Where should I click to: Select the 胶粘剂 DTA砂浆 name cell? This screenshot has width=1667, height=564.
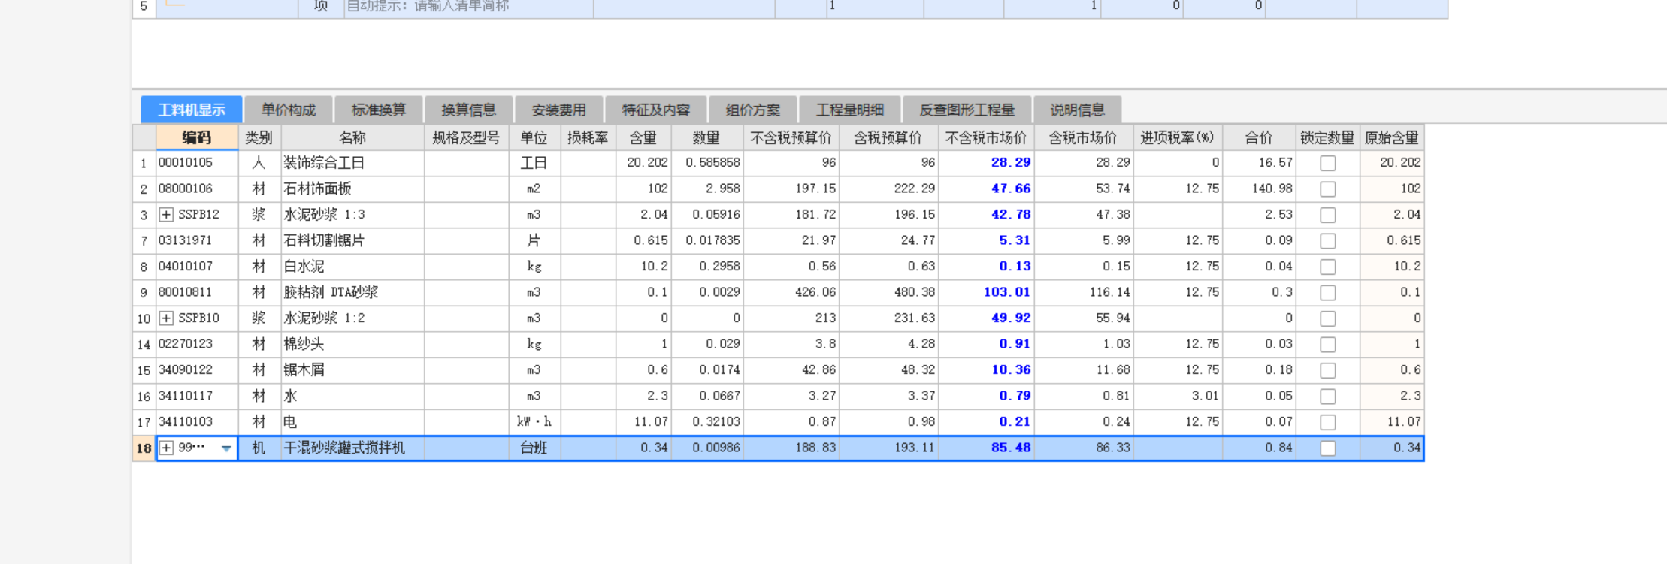pos(352,292)
